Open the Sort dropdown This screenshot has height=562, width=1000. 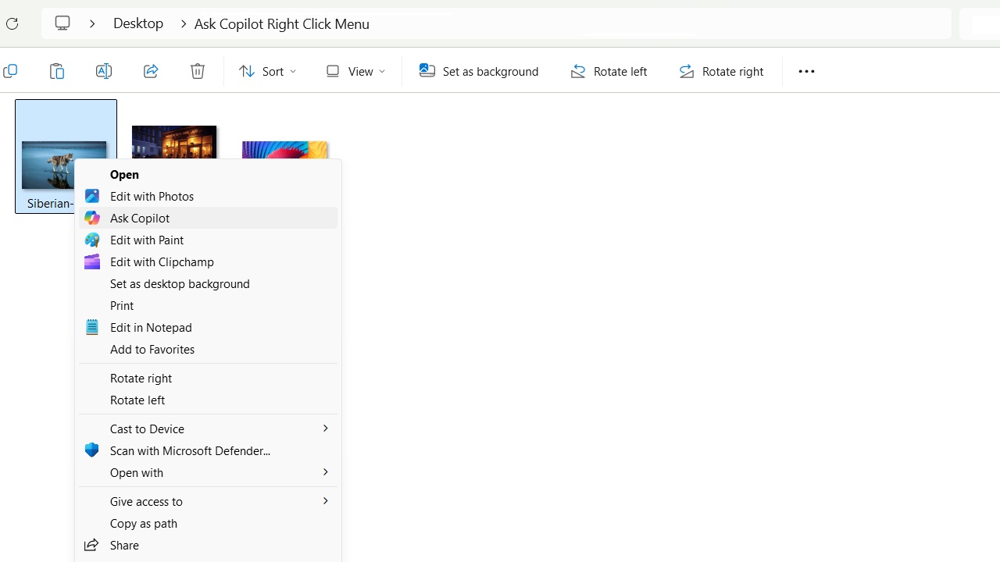[x=267, y=71]
